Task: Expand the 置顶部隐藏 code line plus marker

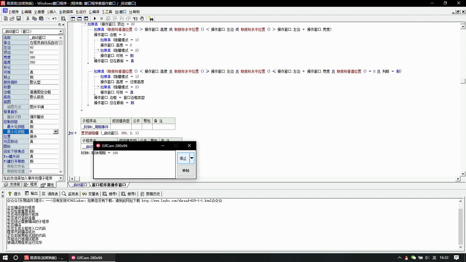Action: (75, 133)
